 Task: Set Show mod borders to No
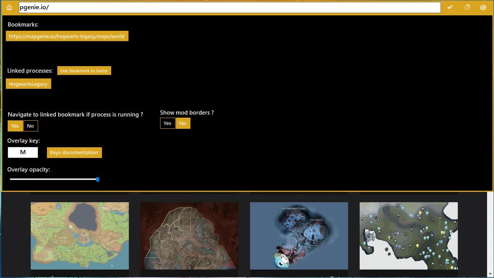(x=183, y=123)
